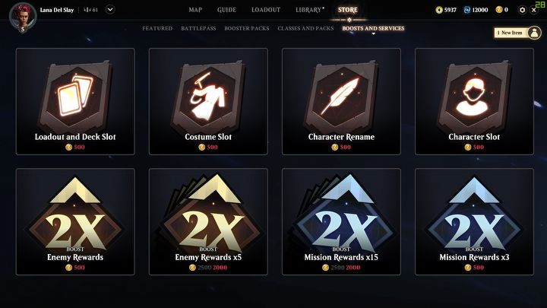The height and width of the screenshot is (308, 547).
Task: View the Featured store tab
Action: [157, 28]
